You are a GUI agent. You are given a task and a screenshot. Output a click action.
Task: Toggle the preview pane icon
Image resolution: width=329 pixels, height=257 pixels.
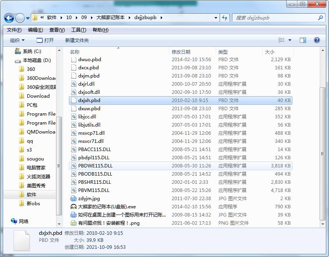pos(303,40)
